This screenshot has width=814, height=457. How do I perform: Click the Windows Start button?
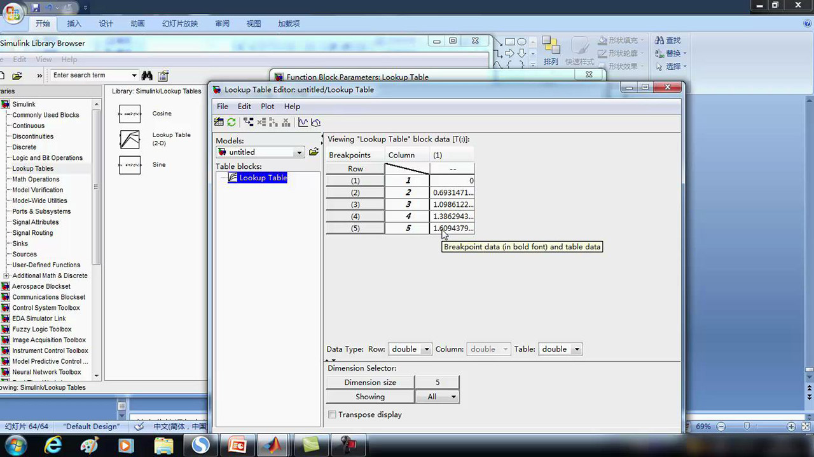tap(15, 445)
